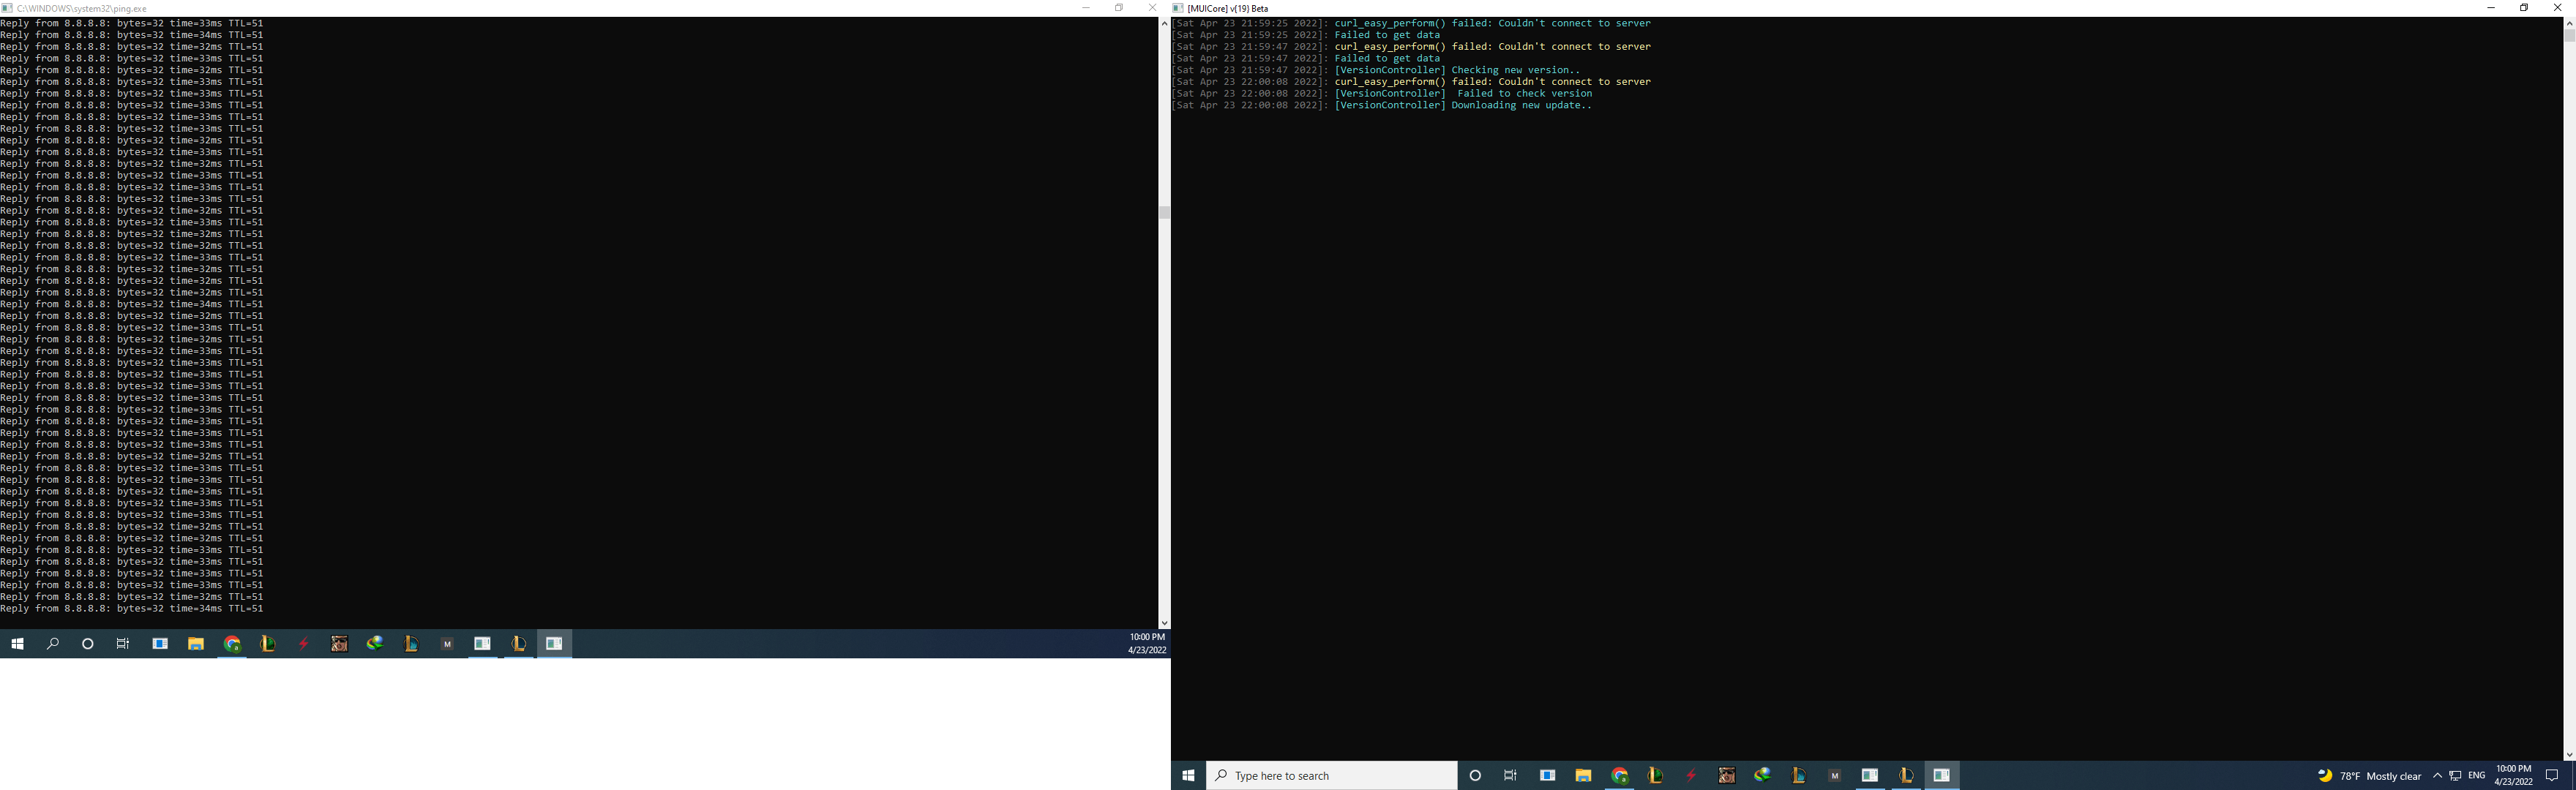The image size is (2576, 790).
Task: Open Task View on taskbar below ping window
Action: click(x=123, y=644)
